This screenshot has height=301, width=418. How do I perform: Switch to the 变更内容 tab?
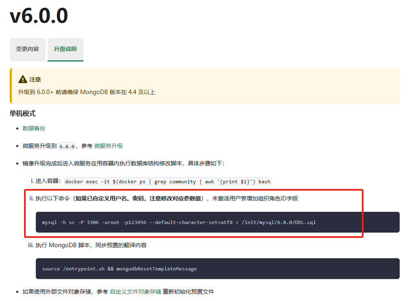click(x=27, y=49)
